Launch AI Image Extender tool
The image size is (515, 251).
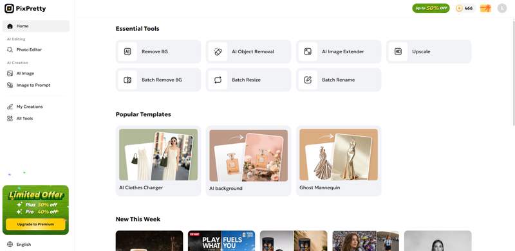(339, 51)
